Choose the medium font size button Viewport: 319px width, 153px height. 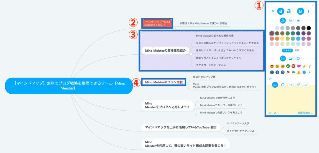coord(281,11)
